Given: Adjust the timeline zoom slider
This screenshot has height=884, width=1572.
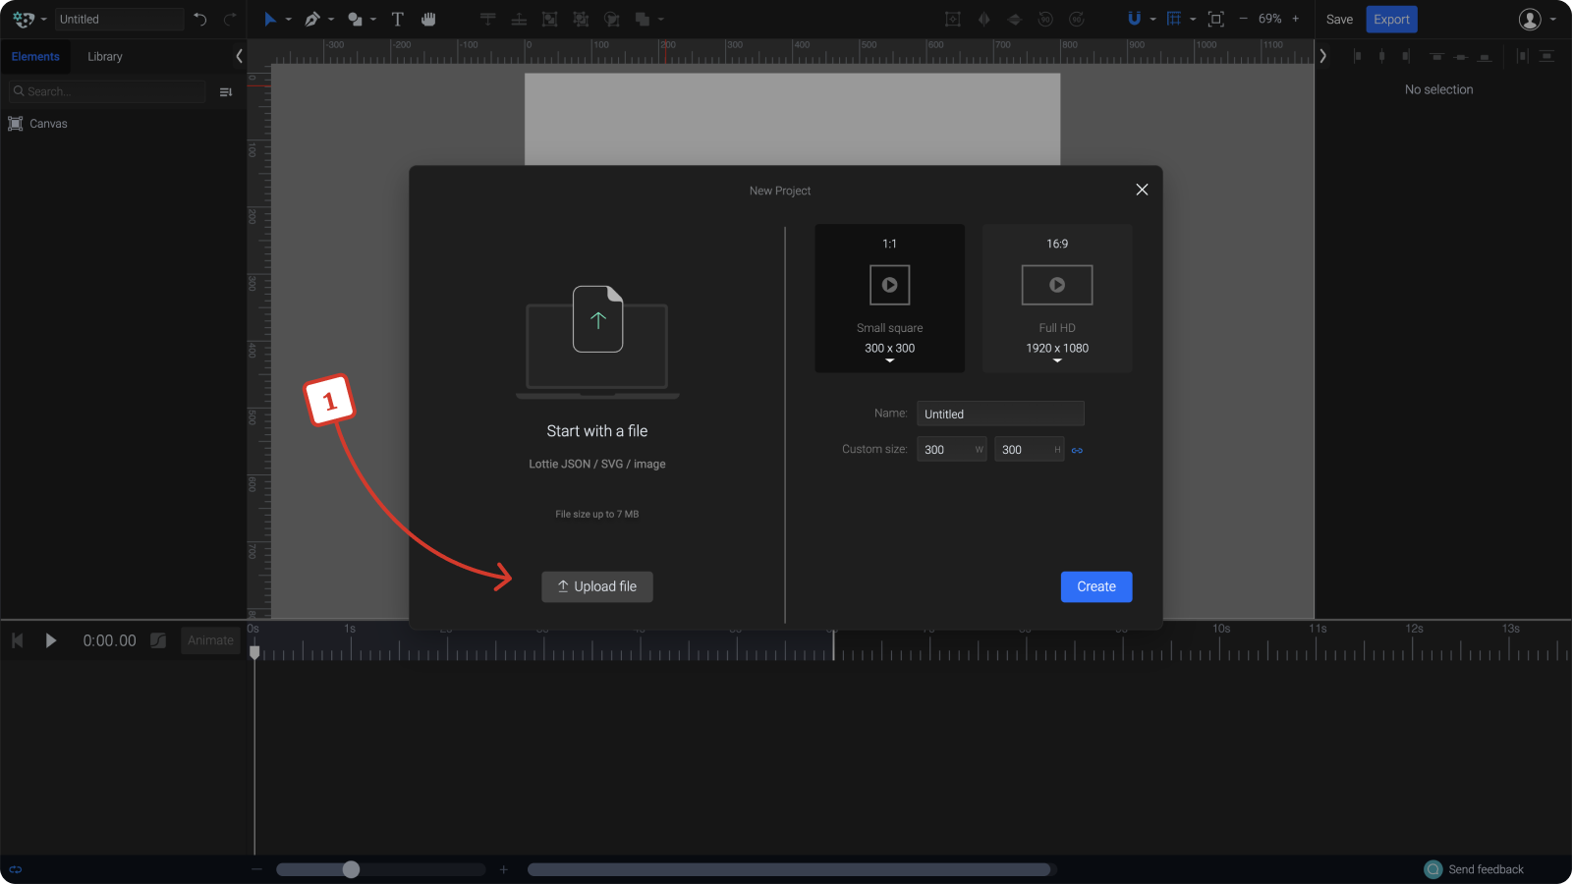Looking at the screenshot, I should (351, 868).
